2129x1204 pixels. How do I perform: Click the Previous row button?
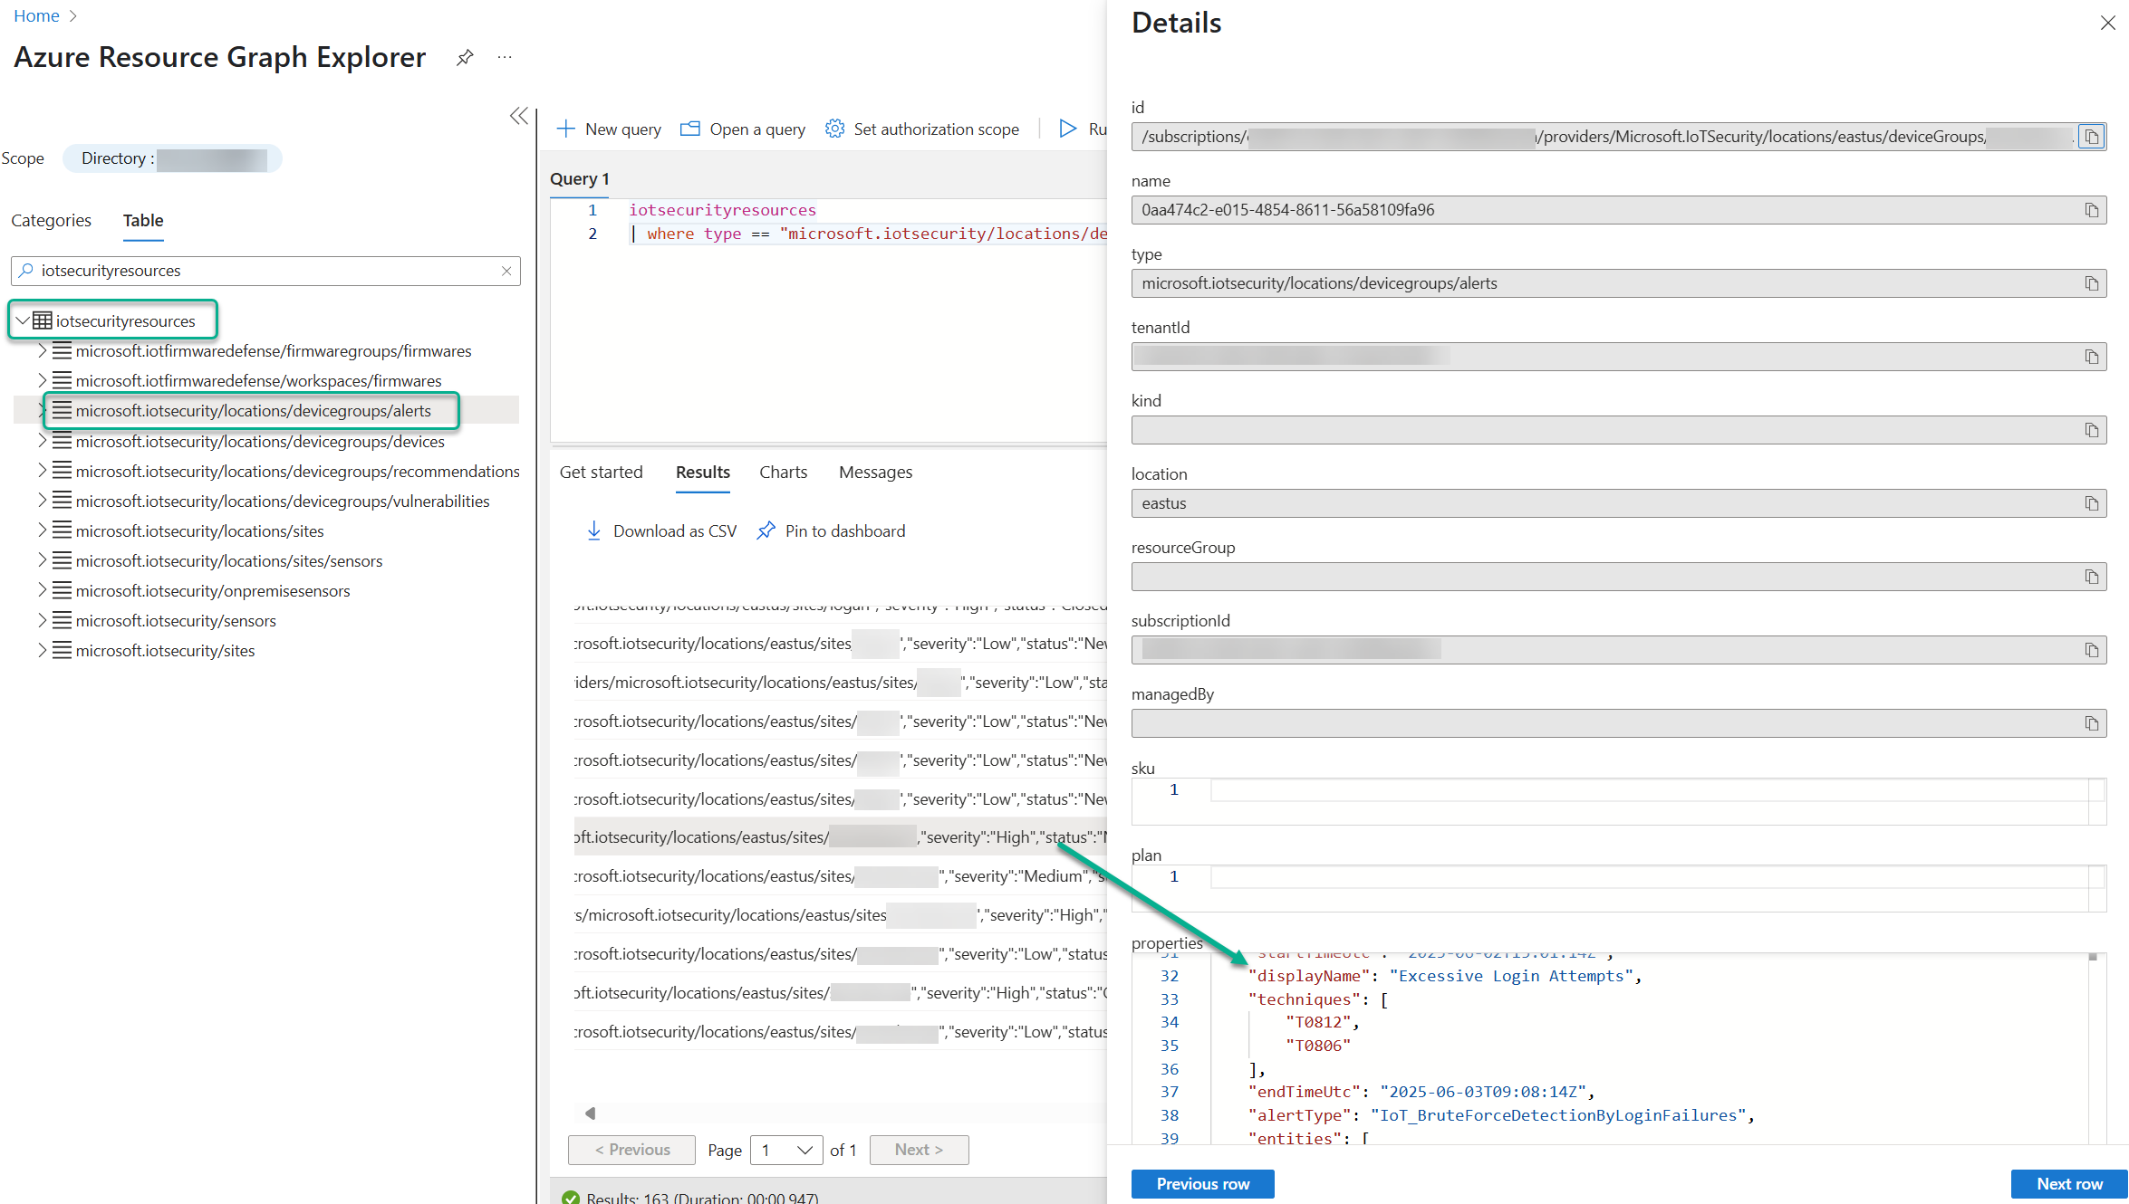click(1202, 1183)
